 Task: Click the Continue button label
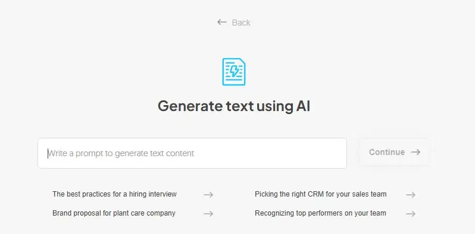coord(387,152)
